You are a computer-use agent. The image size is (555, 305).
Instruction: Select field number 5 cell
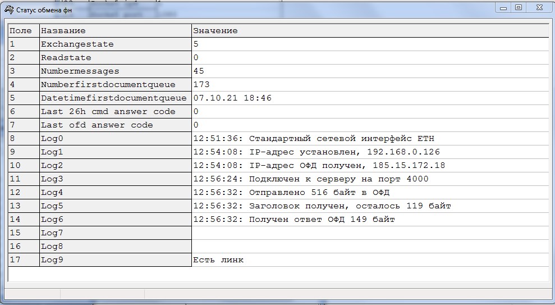pyautogui.click(x=24, y=98)
